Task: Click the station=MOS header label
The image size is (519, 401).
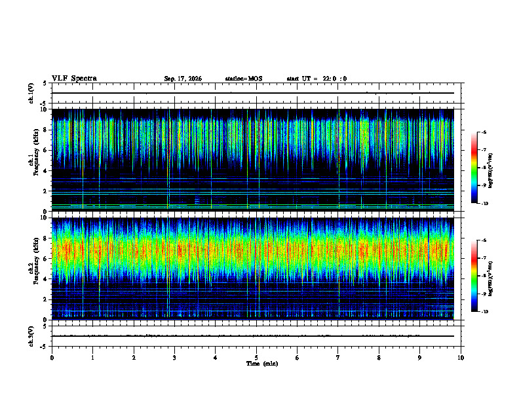Action: (x=244, y=79)
